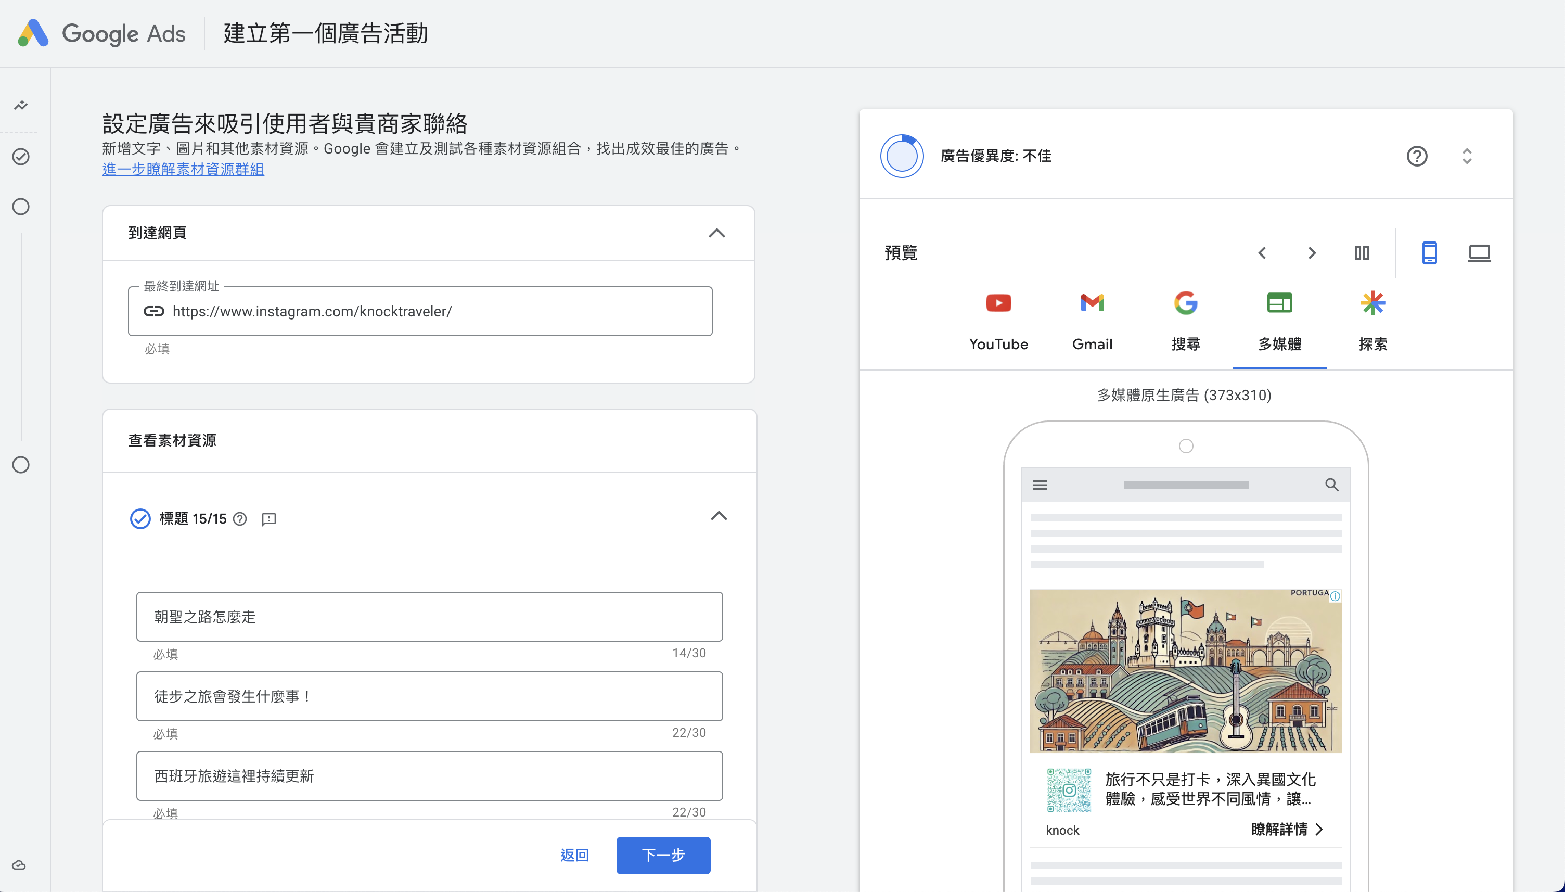This screenshot has width=1565, height=892.
Task: Click the search icon in phone preview
Action: (x=1332, y=485)
